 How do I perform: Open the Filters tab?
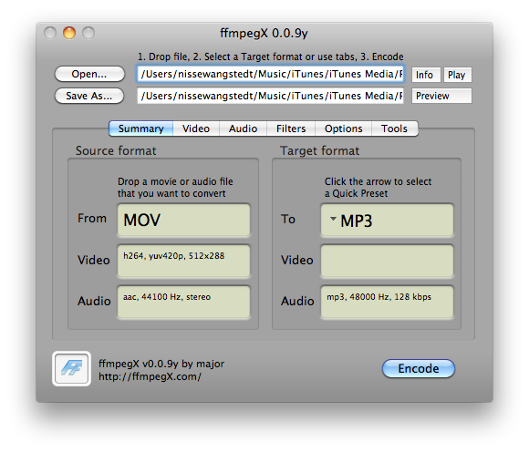point(291,128)
